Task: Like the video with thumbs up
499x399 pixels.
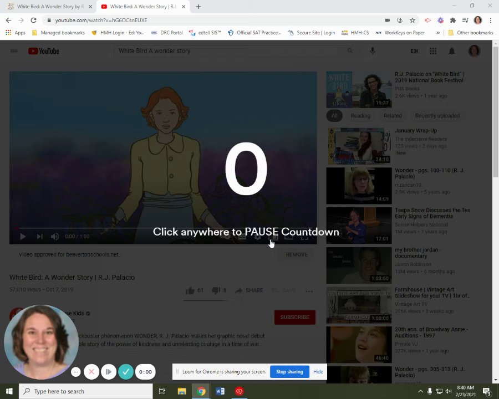Action: tap(190, 290)
